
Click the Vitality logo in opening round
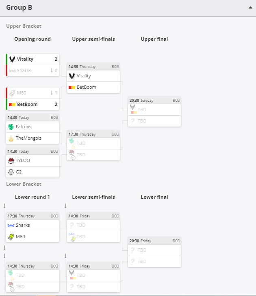[12, 59]
